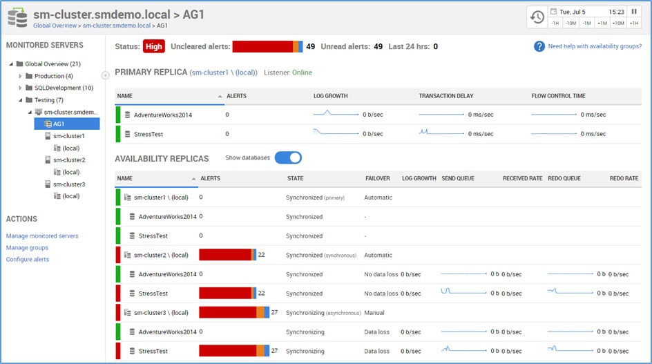
Task: Click the SQLDevelopment folder icon
Action: pyautogui.click(x=29, y=88)
